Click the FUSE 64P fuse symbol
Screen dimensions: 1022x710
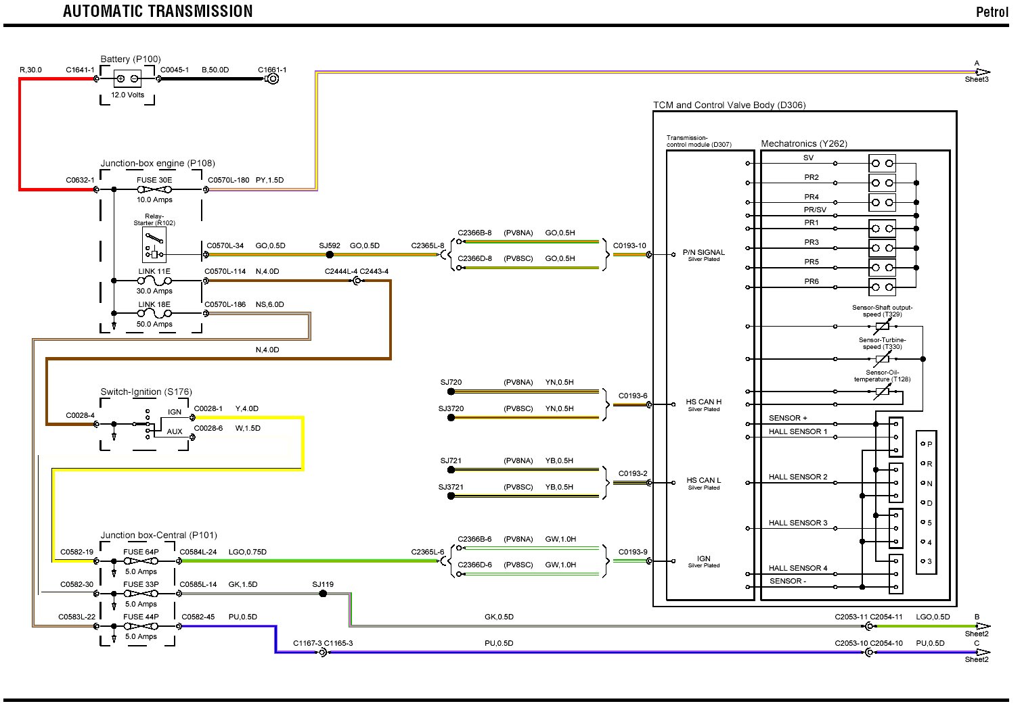tap(141, 561)
